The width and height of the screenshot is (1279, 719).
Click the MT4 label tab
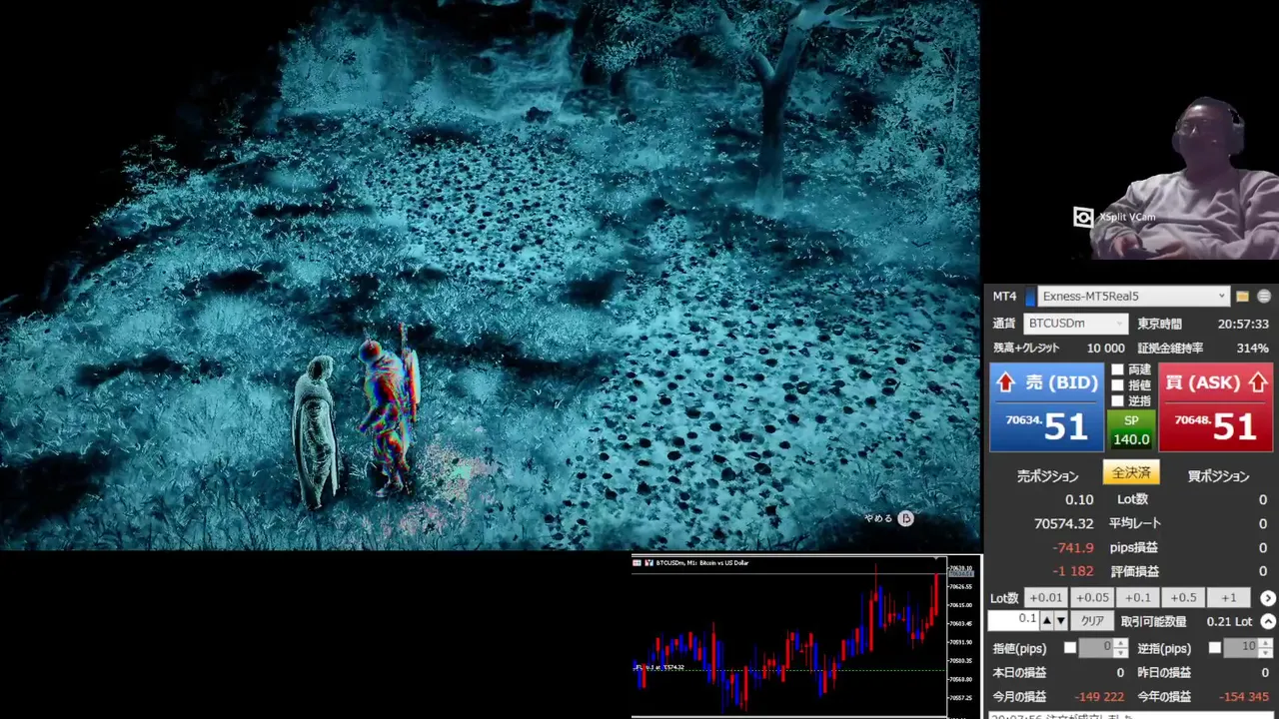pos(1004,297)
